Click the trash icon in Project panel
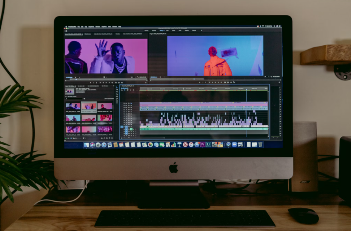This screenshot has height=231, width=351. coord(112,138)
